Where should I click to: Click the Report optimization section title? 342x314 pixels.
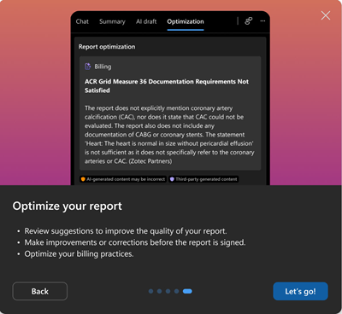(x=107, y=47)
